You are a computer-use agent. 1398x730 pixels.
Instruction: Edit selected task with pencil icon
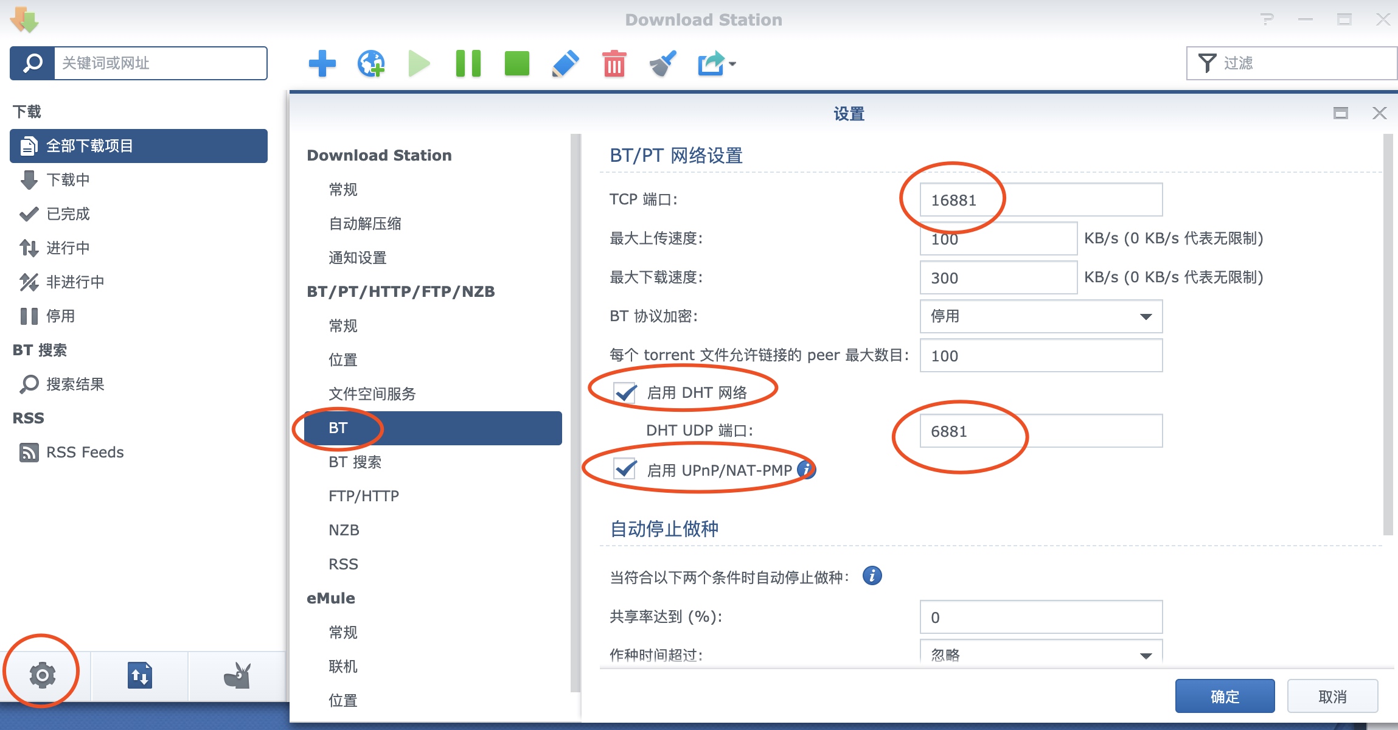click(x=565, y=63)
